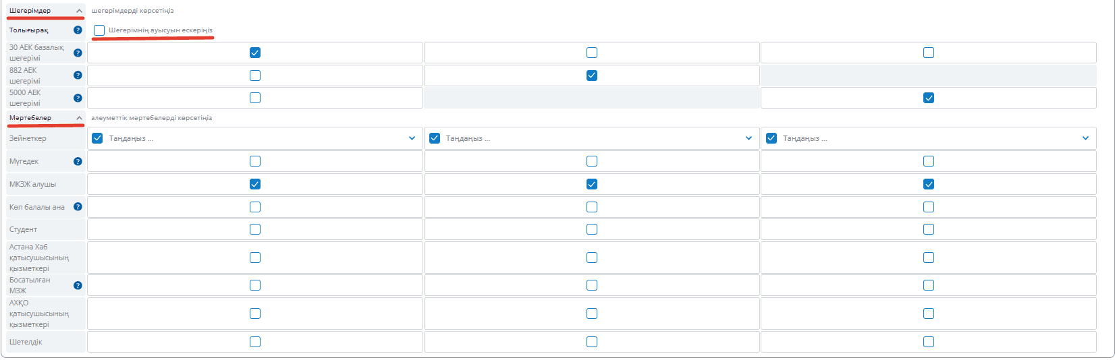Viewport: 1115px width, 360px height.
Task: Enable Шегерімнің ауысуын ескеріңіз checkbox
Action: [99, 30]
